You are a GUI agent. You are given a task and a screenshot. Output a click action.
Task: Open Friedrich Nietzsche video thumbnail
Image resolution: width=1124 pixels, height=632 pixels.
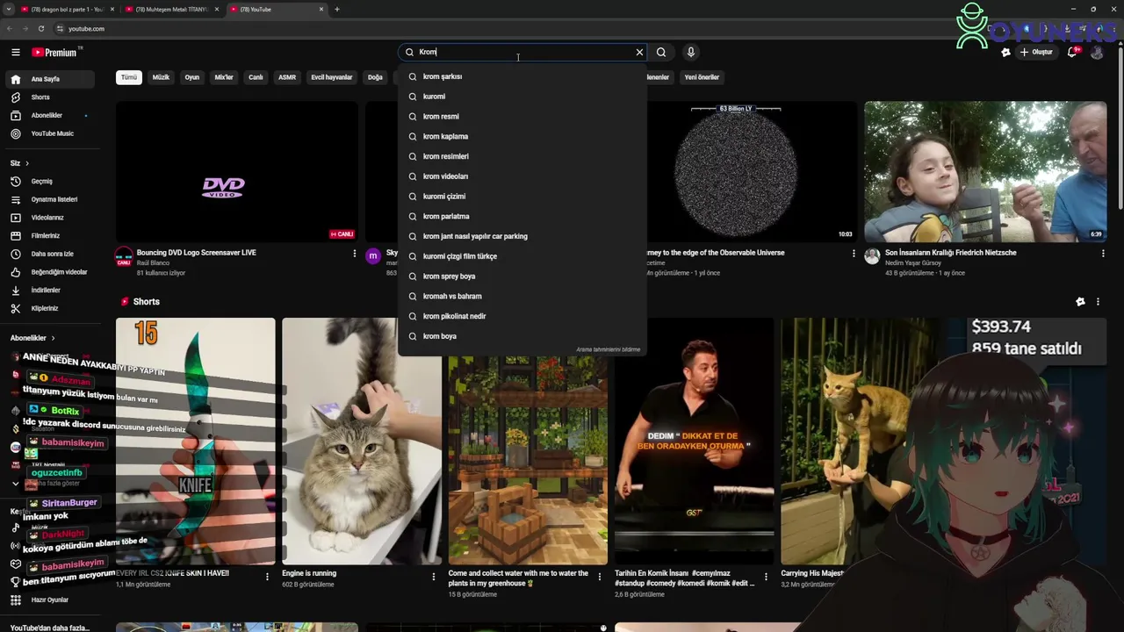point(985,171)
